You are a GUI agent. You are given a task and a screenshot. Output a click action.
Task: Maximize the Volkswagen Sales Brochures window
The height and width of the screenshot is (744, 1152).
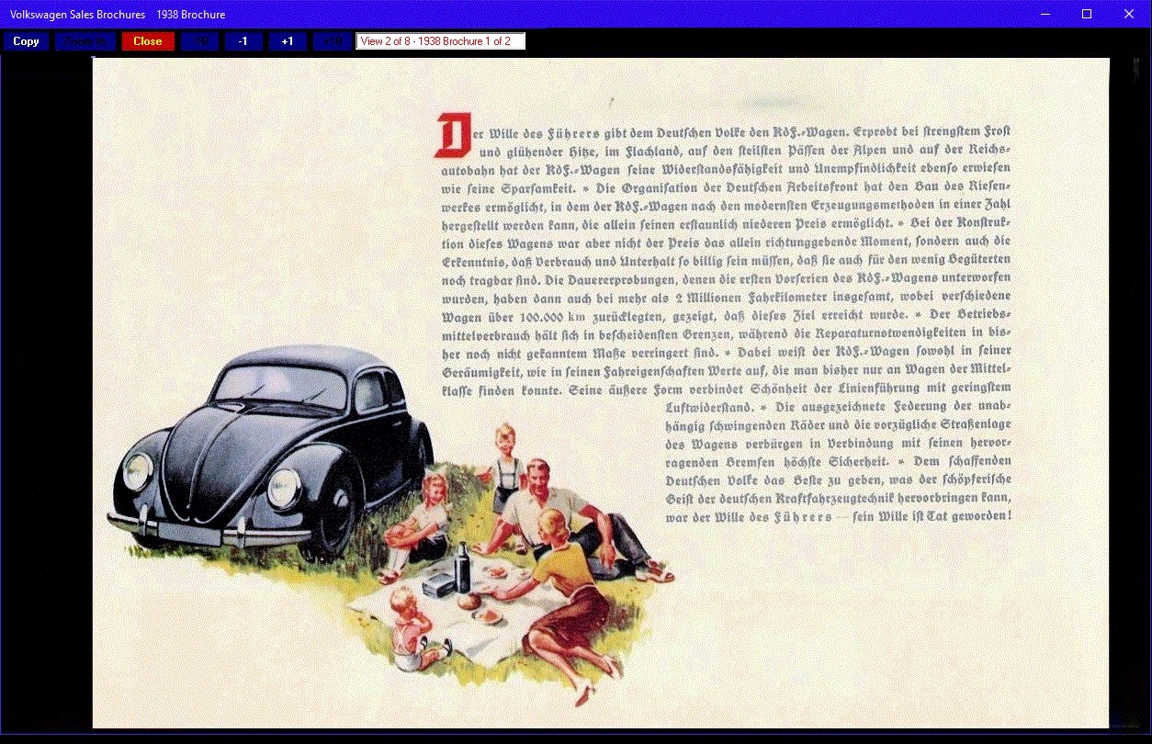pos(1087,14)
